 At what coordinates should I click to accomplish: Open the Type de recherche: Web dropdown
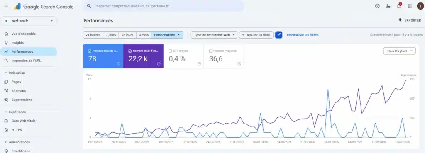[214, 35]
